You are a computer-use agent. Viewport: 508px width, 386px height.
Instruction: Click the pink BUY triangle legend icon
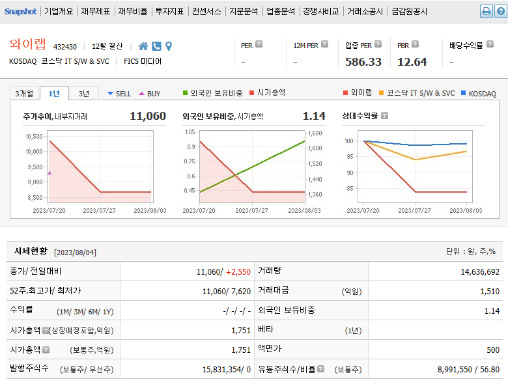click(141, 94)
